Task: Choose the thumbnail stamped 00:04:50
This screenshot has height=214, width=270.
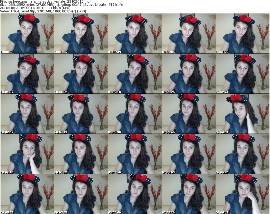Action: coord(135,154)
